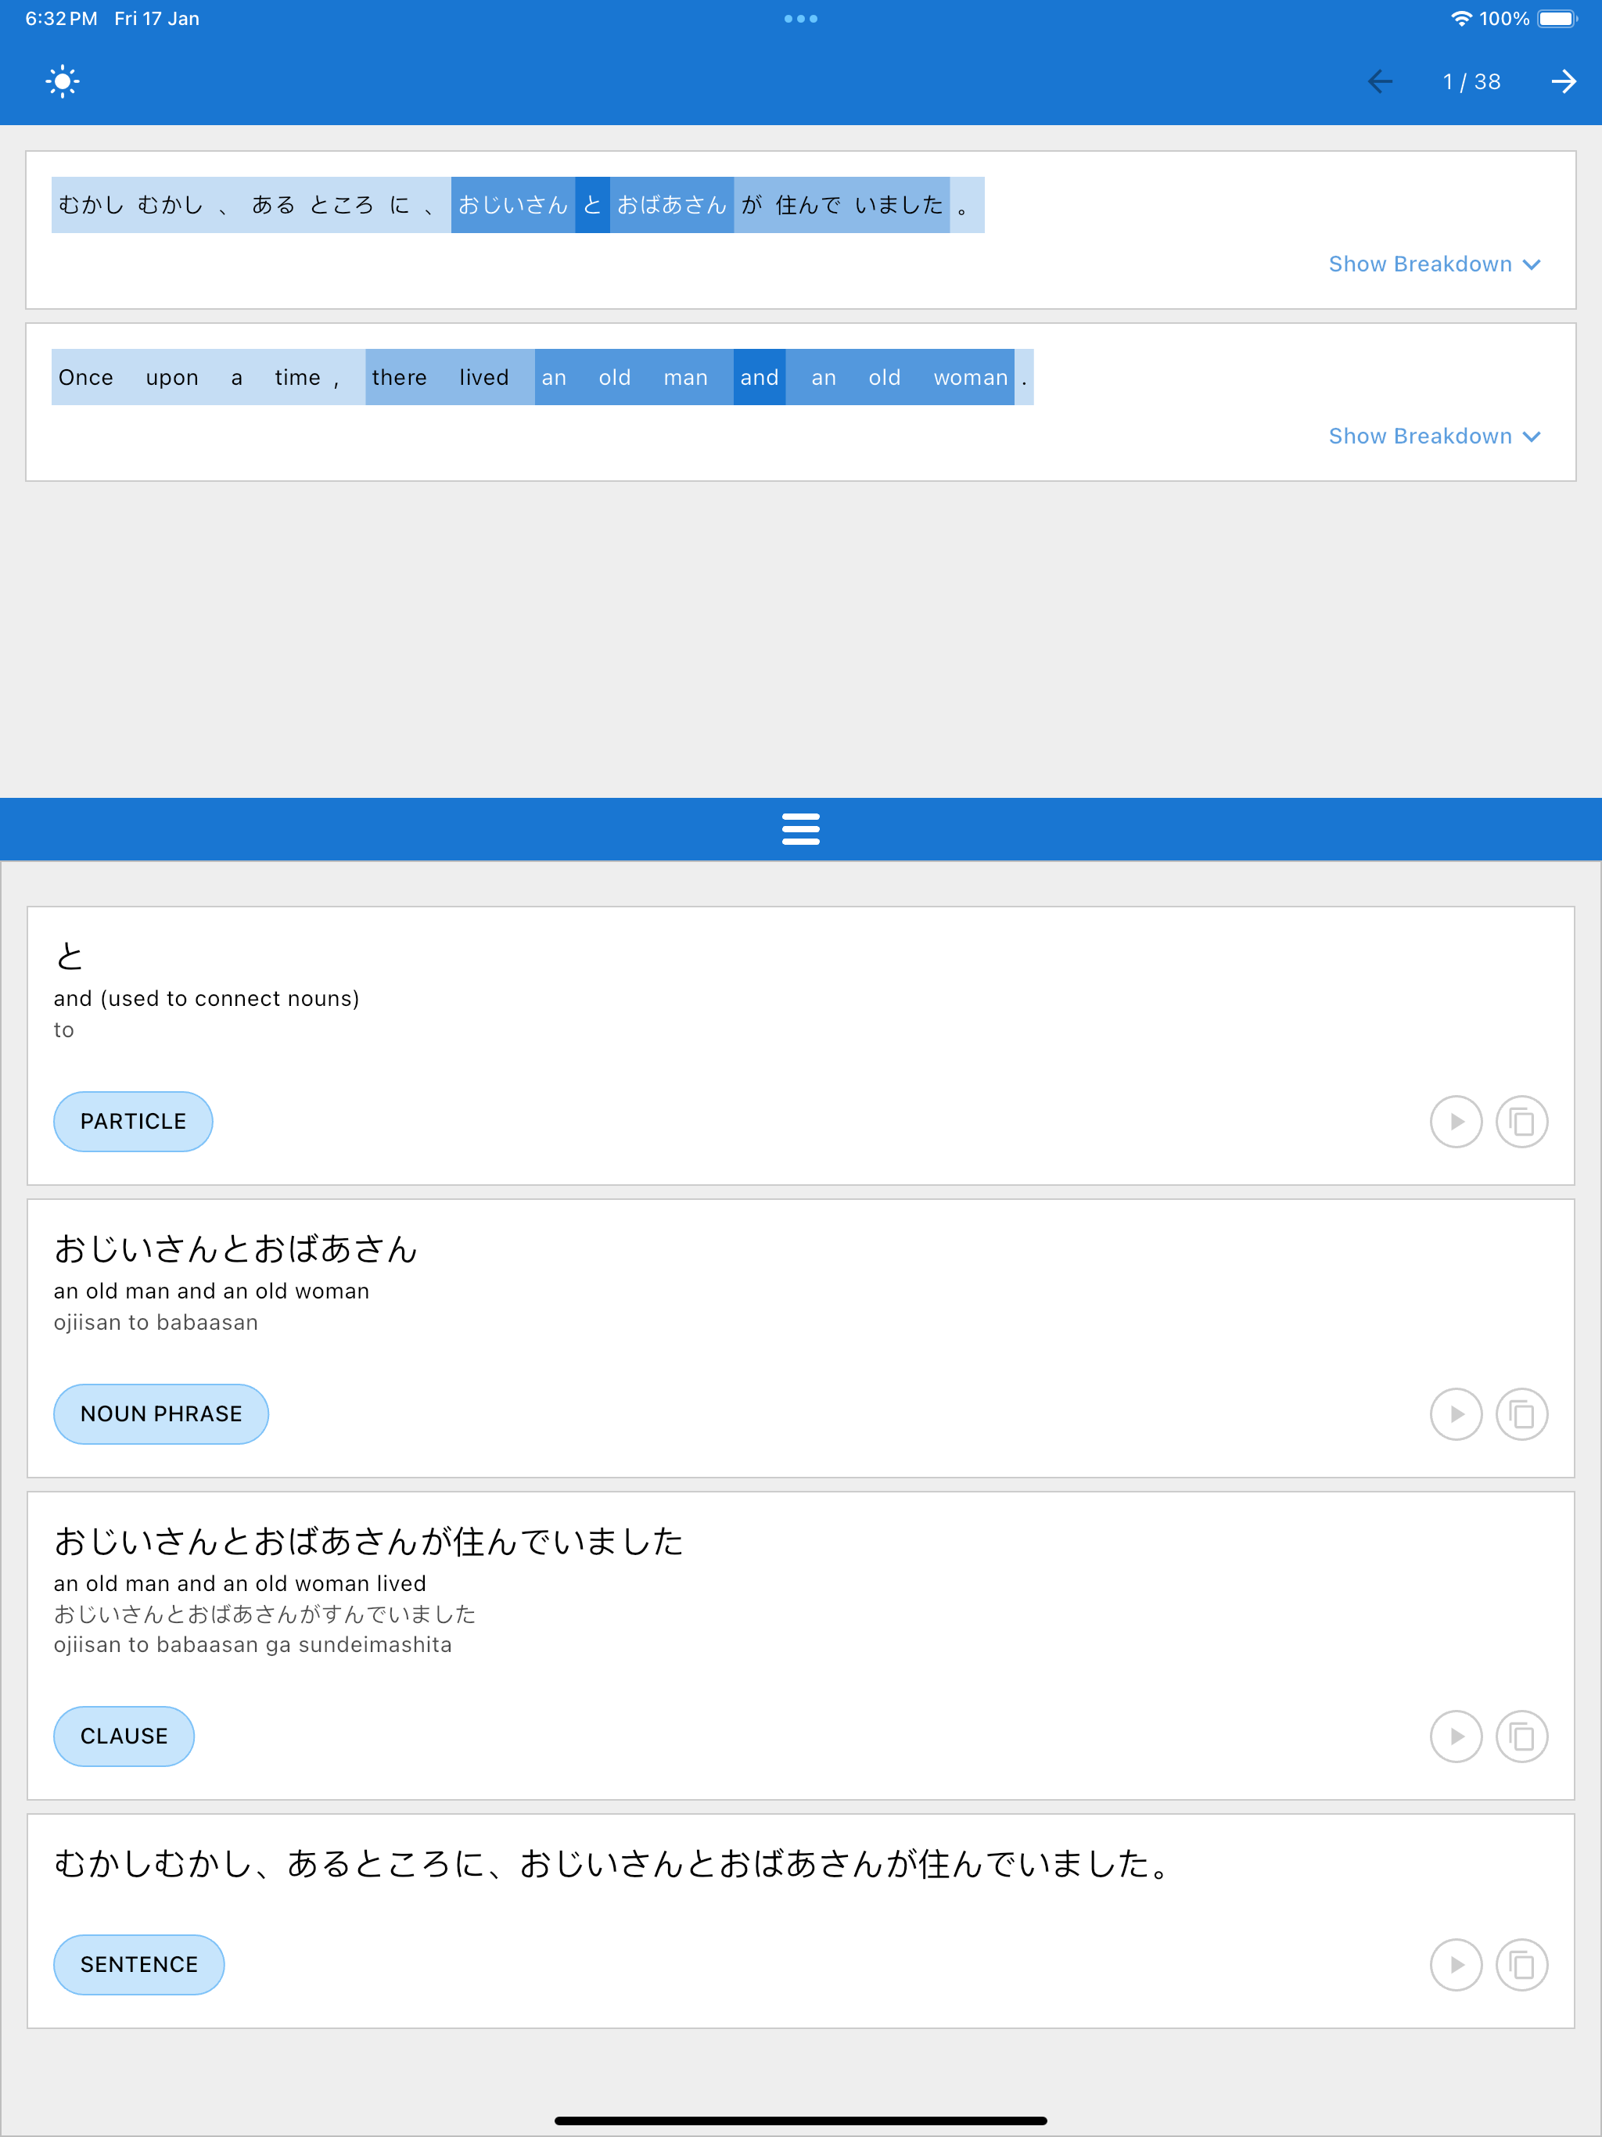
Task: Tap the clause translation 'an old man and an old woman lived'
Action: 239,1582
